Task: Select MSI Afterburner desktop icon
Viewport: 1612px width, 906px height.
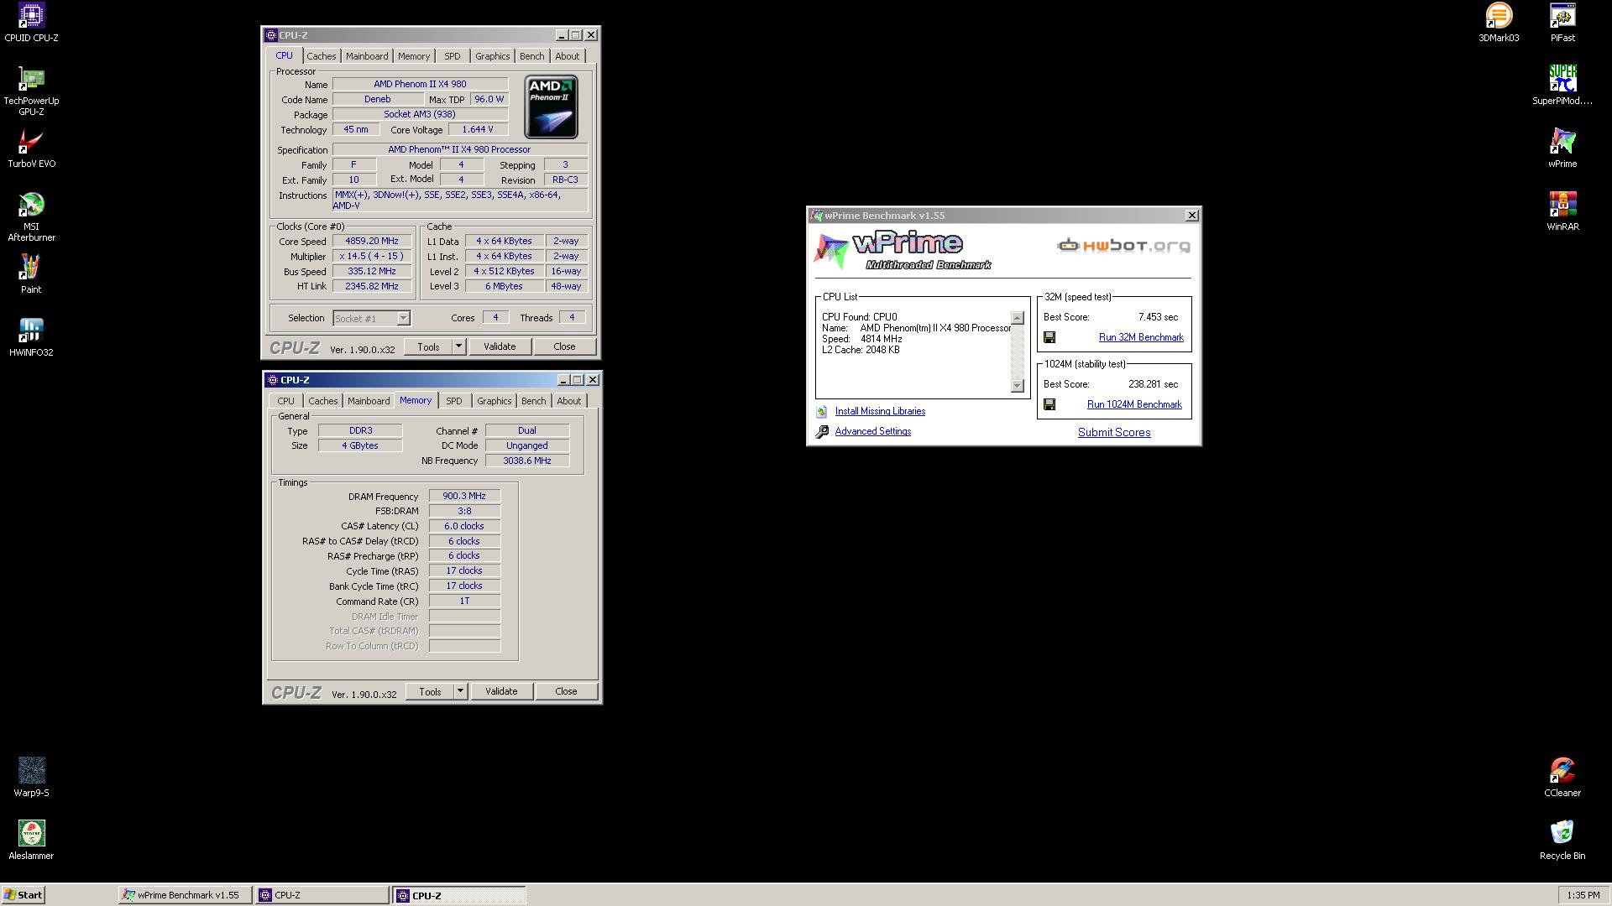Action: pyautogui.click(x=31, y=216)
